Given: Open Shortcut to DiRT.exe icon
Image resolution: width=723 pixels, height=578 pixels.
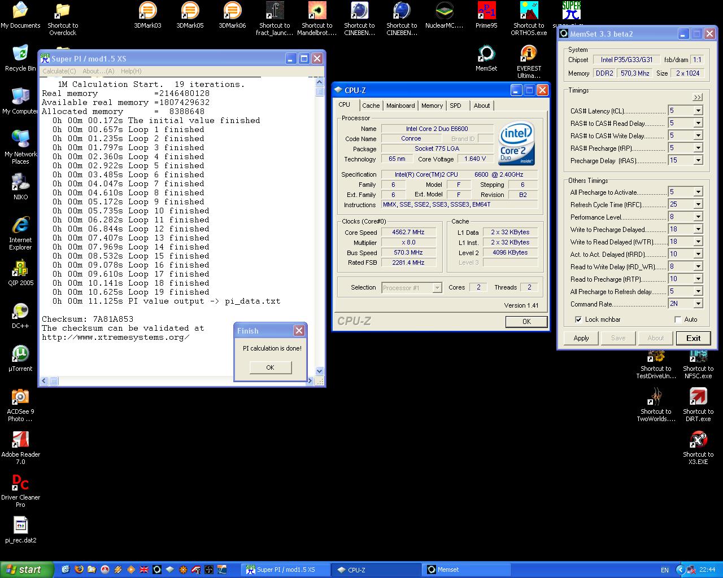Looking at the screenshot, I should point(698,405).
